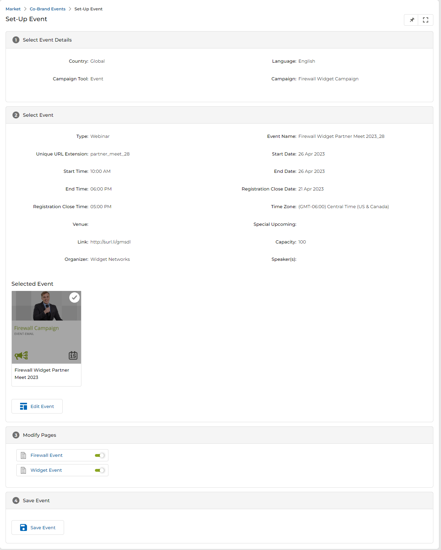Click the Widget Networks organizer value
This screenshot has height=550, width=441.
pyautogui.click(x=110, y=259)
